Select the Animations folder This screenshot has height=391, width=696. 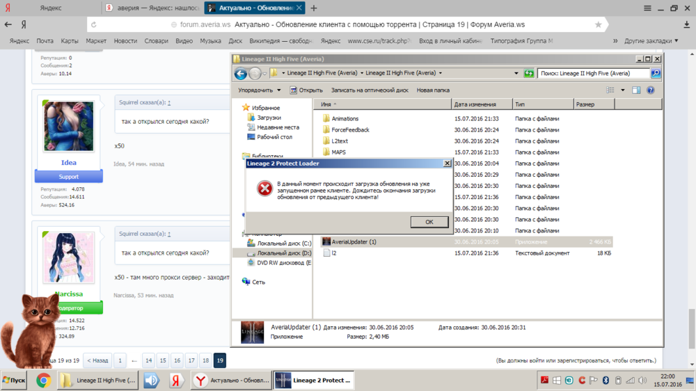click(345, 119)
